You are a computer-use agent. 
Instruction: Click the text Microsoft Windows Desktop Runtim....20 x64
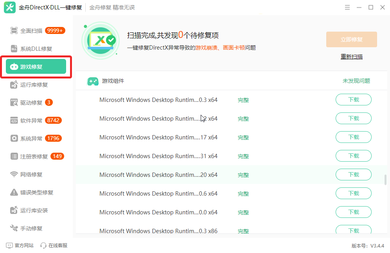(x=158, y=175)
